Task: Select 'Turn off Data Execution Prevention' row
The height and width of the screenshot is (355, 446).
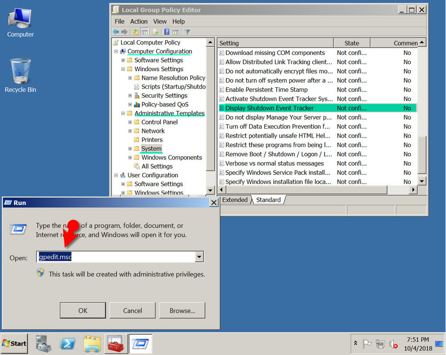Action: tap(318, 127)
